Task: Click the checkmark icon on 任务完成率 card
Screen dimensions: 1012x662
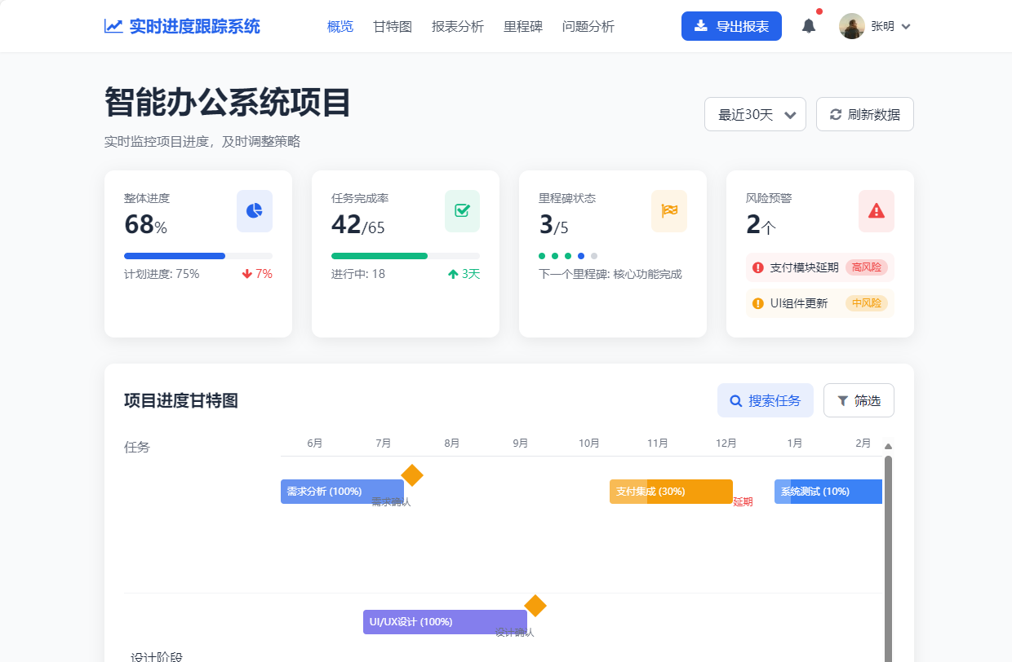Action: (x=462, y=210)
